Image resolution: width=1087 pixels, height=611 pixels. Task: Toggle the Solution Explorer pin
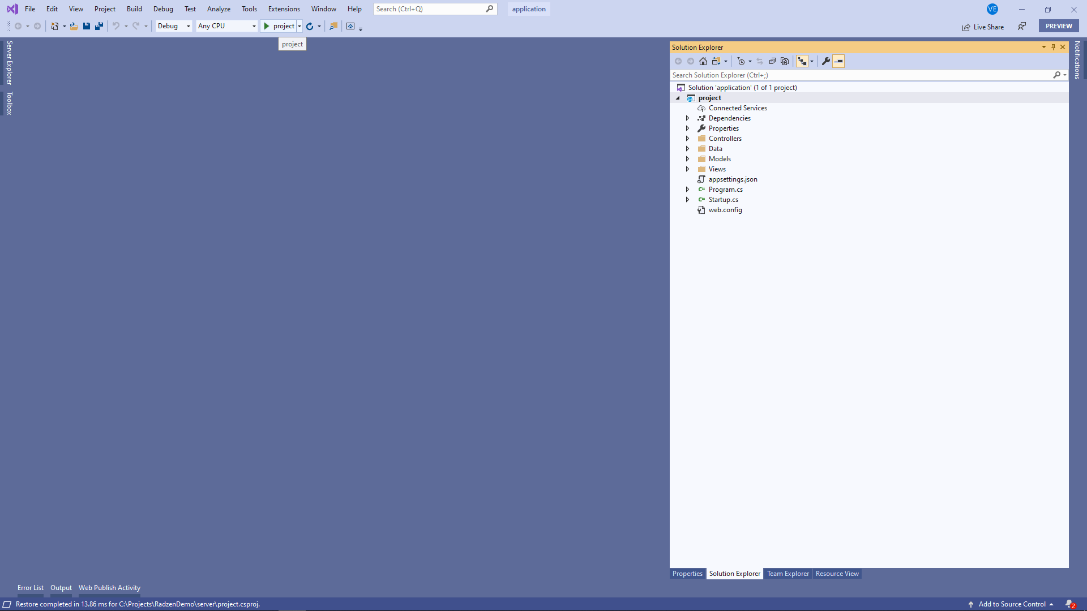(x=1053, y=47)
